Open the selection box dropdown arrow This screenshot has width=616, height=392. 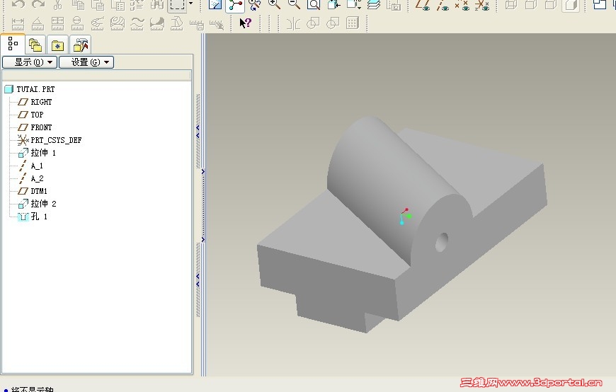coord(191,4)
